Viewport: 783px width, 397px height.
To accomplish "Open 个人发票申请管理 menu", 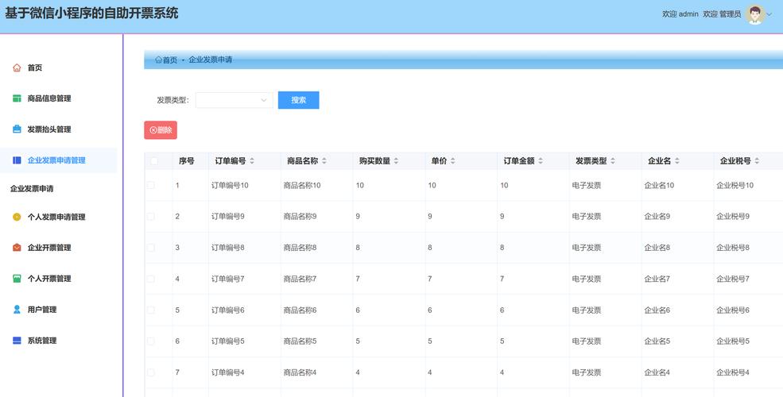I will 58,217.
